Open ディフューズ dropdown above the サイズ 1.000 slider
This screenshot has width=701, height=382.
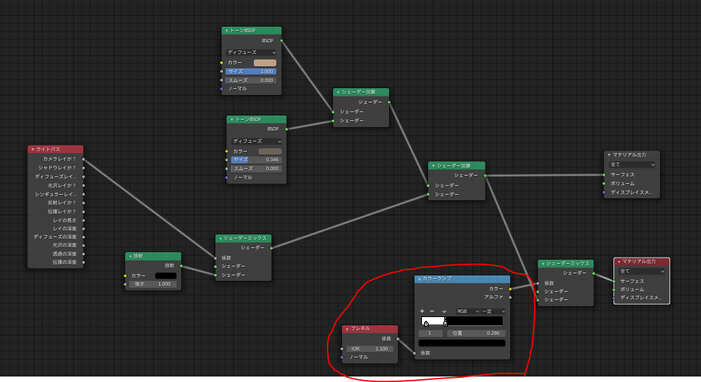(251, 53)
